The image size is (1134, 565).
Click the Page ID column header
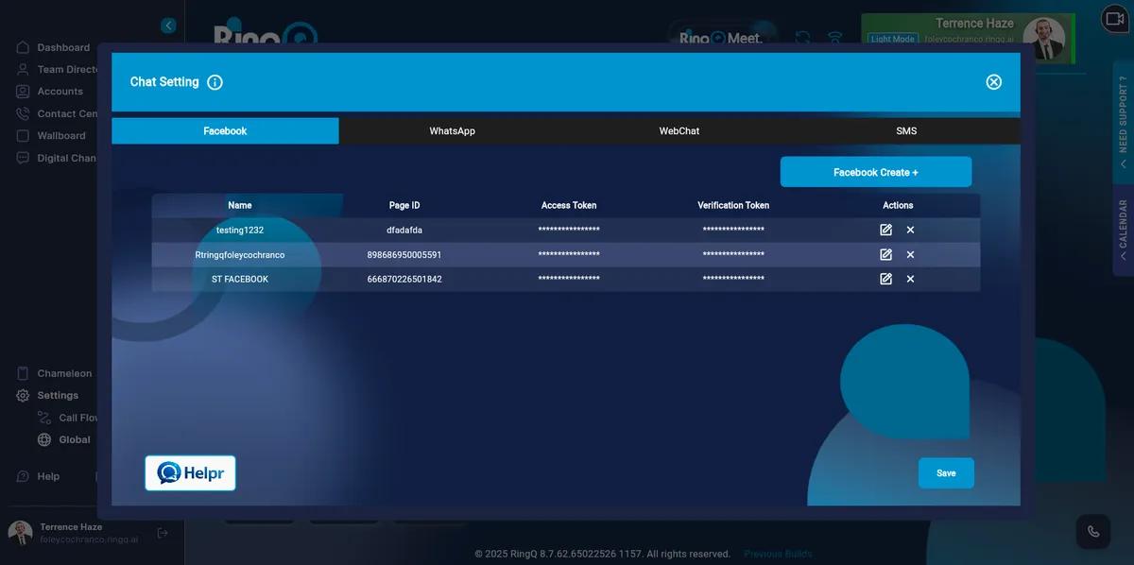[404, 205]
